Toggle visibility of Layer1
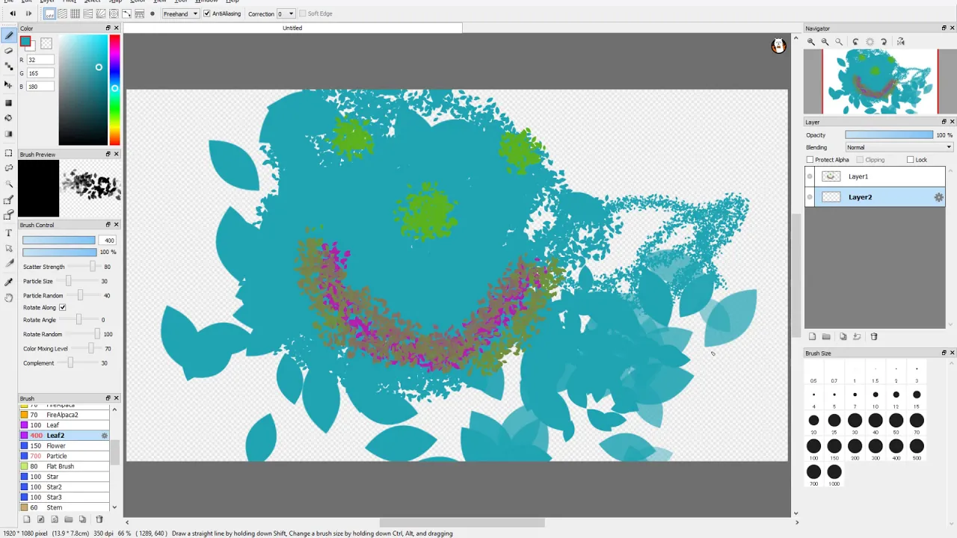The image size is (957, 538). [x=810, y=176]
